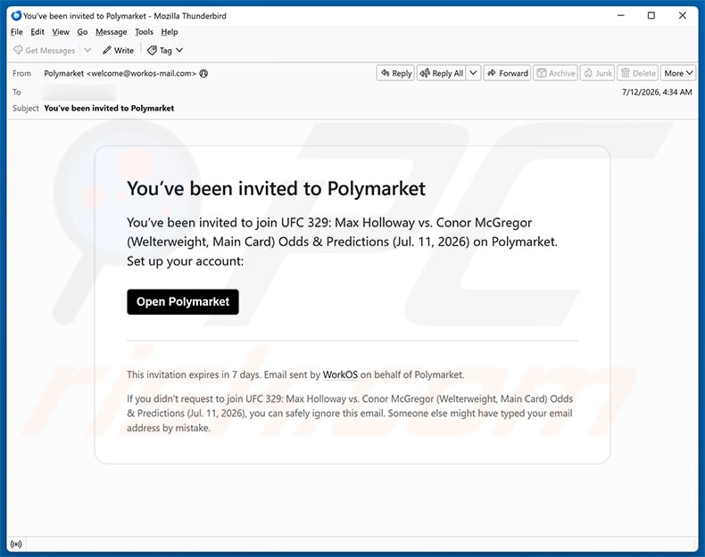Click the Reply button
The width and height of the screenshot is (705, 557).
point(395,73)
